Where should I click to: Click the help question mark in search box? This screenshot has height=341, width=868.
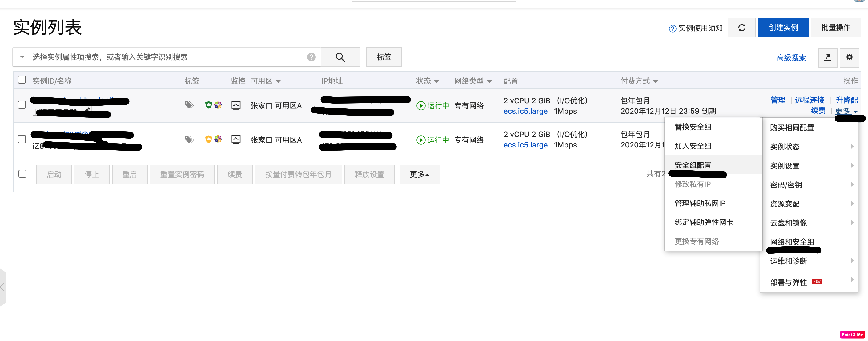[311, 57]
